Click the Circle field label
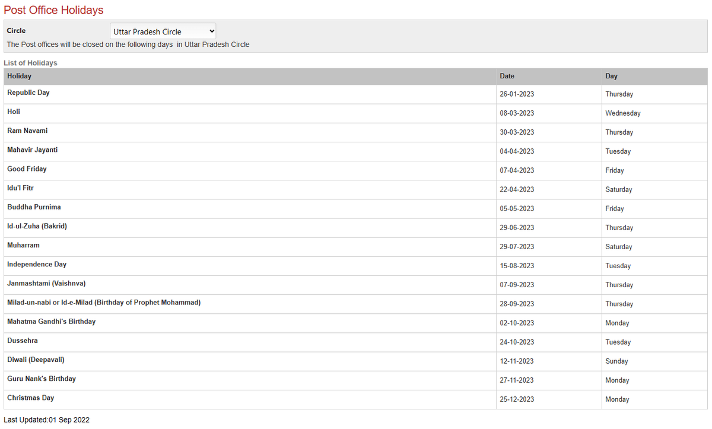The height and width of the screenshot is (429, 712). pos(16,30)
